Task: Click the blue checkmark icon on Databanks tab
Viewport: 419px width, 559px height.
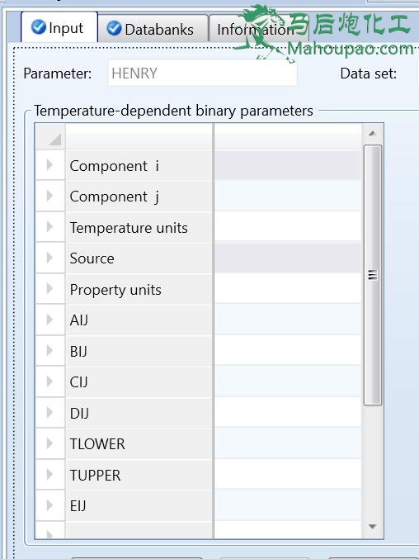Action: [114, 29]
